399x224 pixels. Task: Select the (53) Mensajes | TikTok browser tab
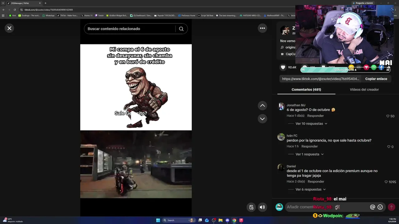tap(24, 3)
